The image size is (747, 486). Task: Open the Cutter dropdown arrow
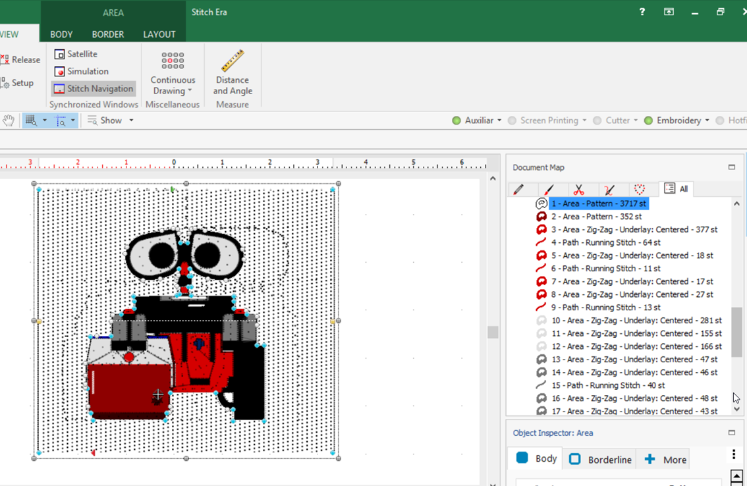coord(636,121)
